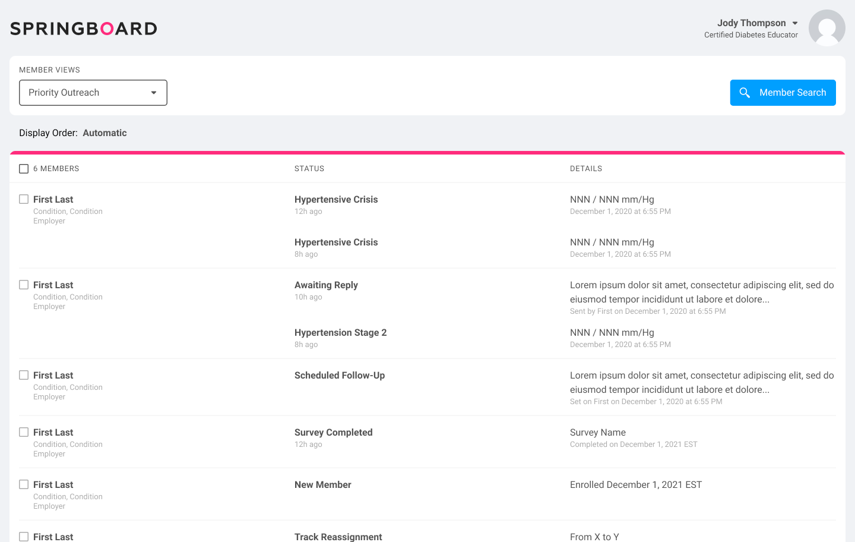This screenshot has height=542, width=855.
Task: Check the member with Scheduled Follow-Up status
Action: coord(24,375)
